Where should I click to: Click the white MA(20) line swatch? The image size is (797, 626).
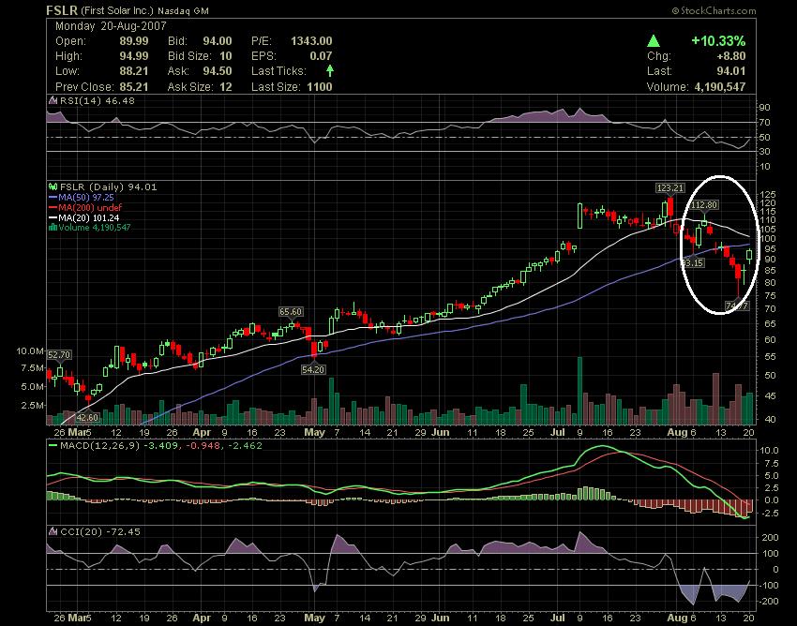point(53,218)
